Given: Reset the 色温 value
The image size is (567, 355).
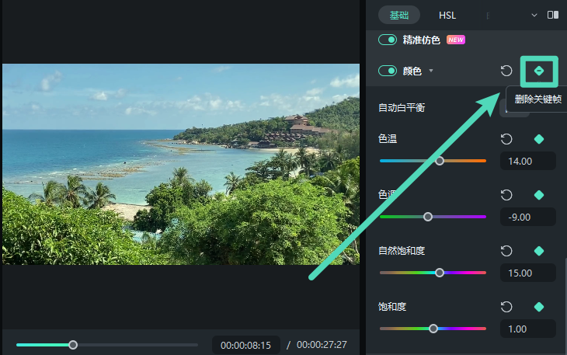Looking at the screenshot, I should coord(506,139).
